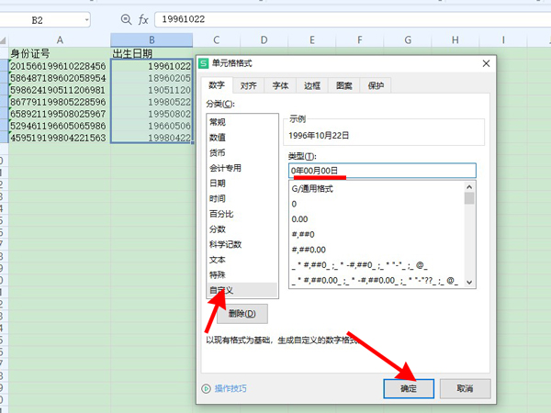Confirm with the 确定 button
The image size is (551, 413).
(x=408, y=389)
